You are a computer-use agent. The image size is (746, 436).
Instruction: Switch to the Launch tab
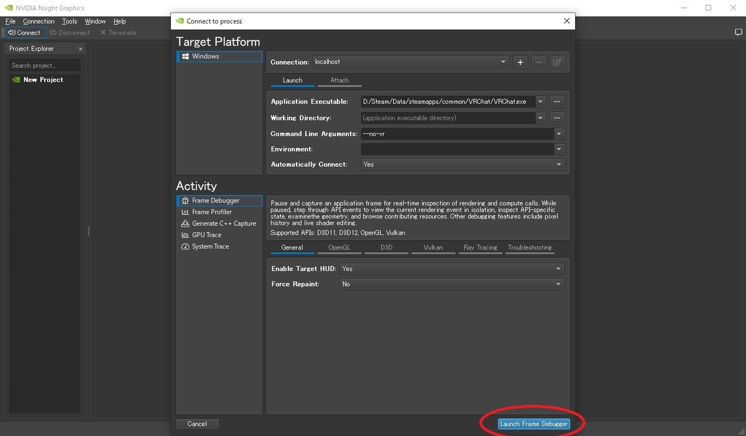tap(292, 81)
